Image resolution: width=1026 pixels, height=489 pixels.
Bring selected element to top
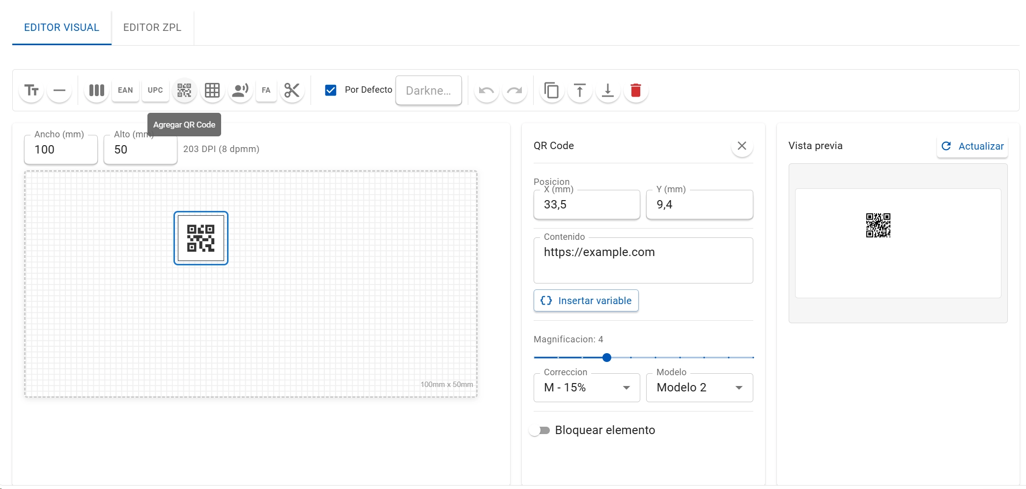[x=580, y=90]
